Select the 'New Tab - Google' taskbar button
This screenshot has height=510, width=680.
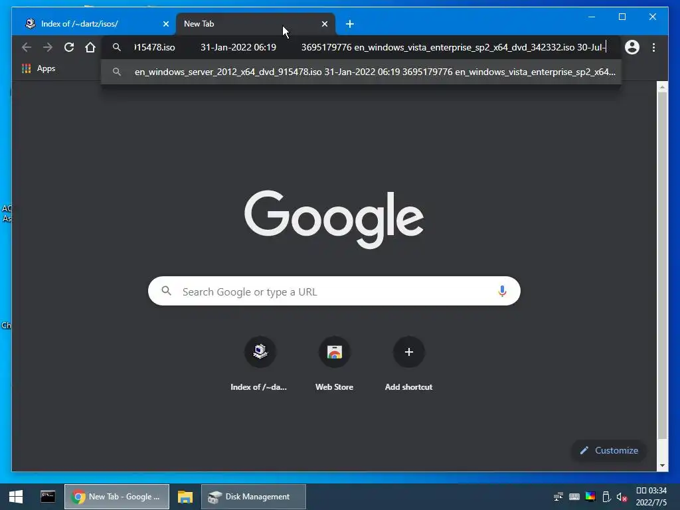117,497
